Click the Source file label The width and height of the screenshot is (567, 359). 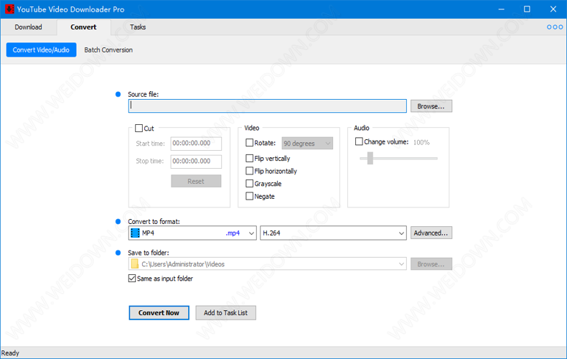click(x=144, y=94)
